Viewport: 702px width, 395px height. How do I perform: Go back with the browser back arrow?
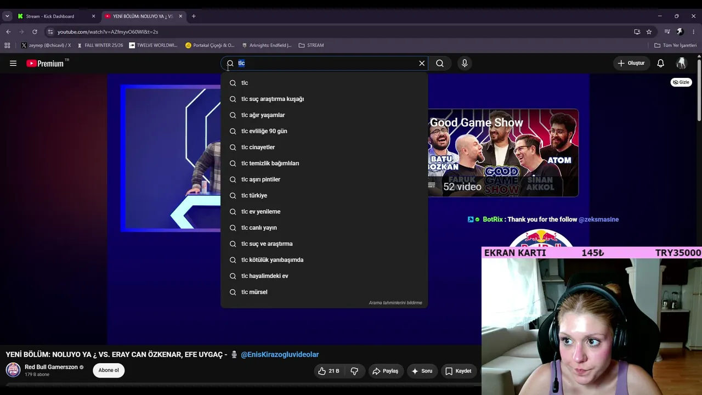(x=8, y=32)
